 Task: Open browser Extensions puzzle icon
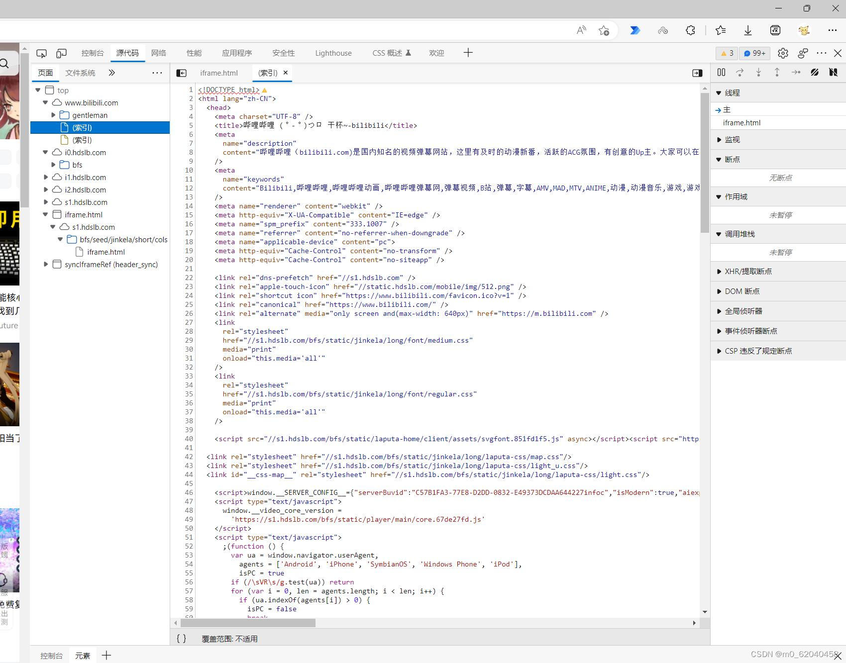pos(690,30)
